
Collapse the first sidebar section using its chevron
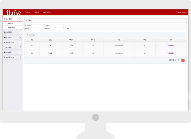(x=21, y=19)
